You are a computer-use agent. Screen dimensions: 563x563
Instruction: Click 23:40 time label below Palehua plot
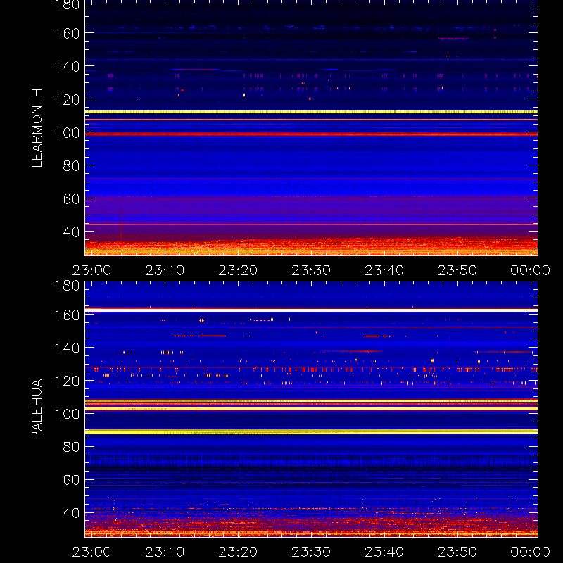click(384, 552)
